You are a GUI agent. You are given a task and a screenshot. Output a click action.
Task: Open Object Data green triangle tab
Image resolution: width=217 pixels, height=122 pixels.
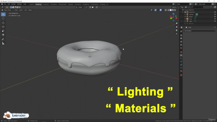(181, 68)
